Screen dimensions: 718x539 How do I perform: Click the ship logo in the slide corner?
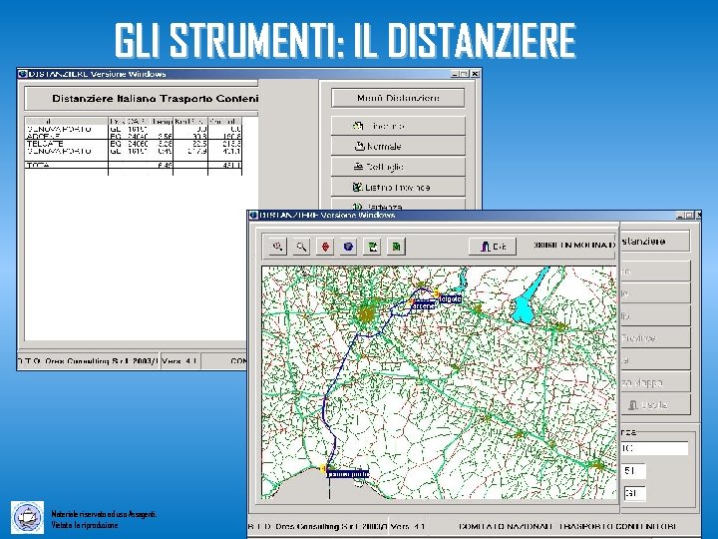point(28,517)
